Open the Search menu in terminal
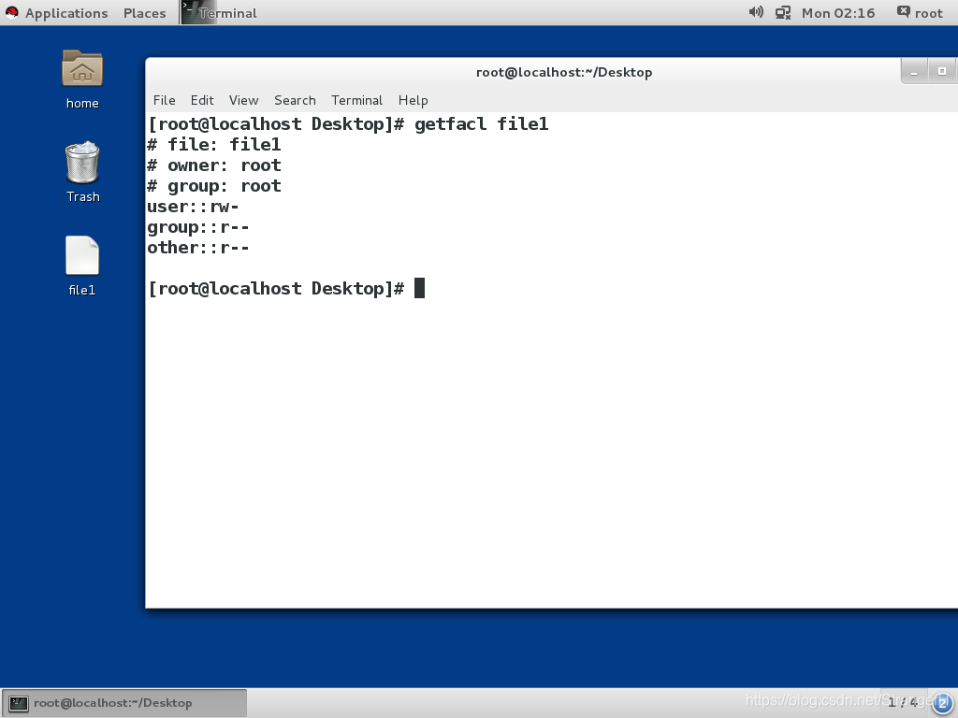This screenshot has height=718, width=958. [x=295, y=100]
